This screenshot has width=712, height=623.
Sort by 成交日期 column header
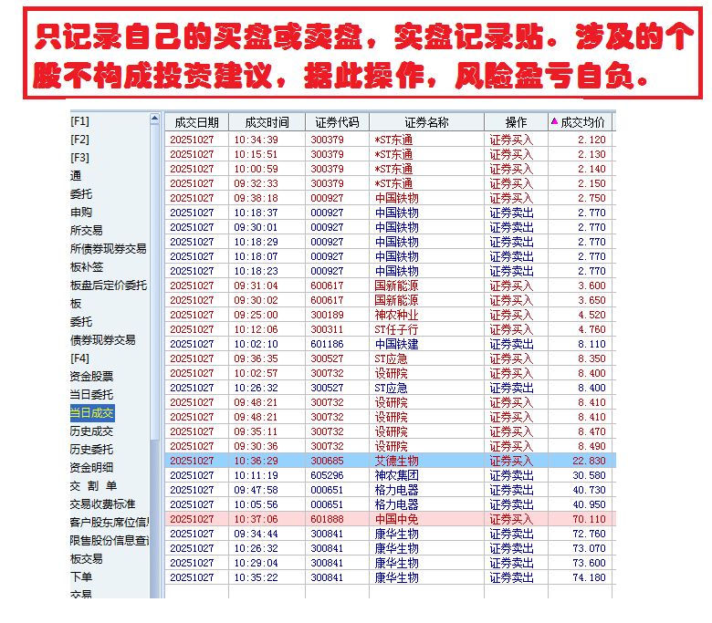(196, 122)
